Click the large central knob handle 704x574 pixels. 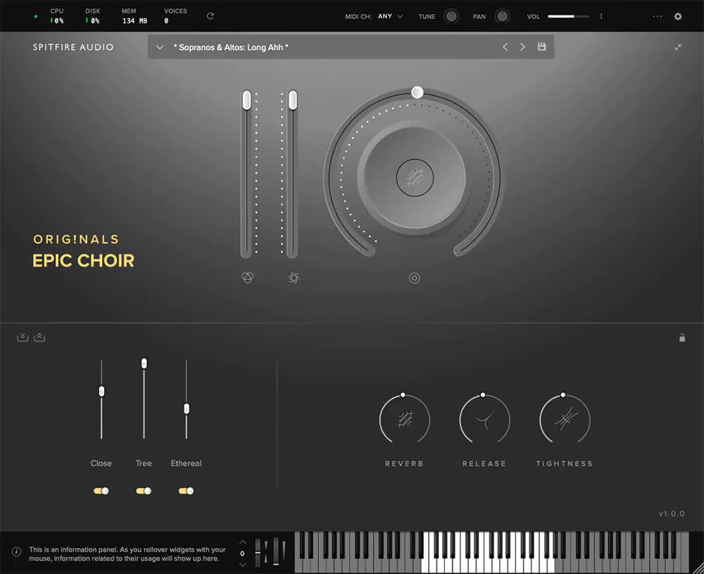[x=417, y=92]
